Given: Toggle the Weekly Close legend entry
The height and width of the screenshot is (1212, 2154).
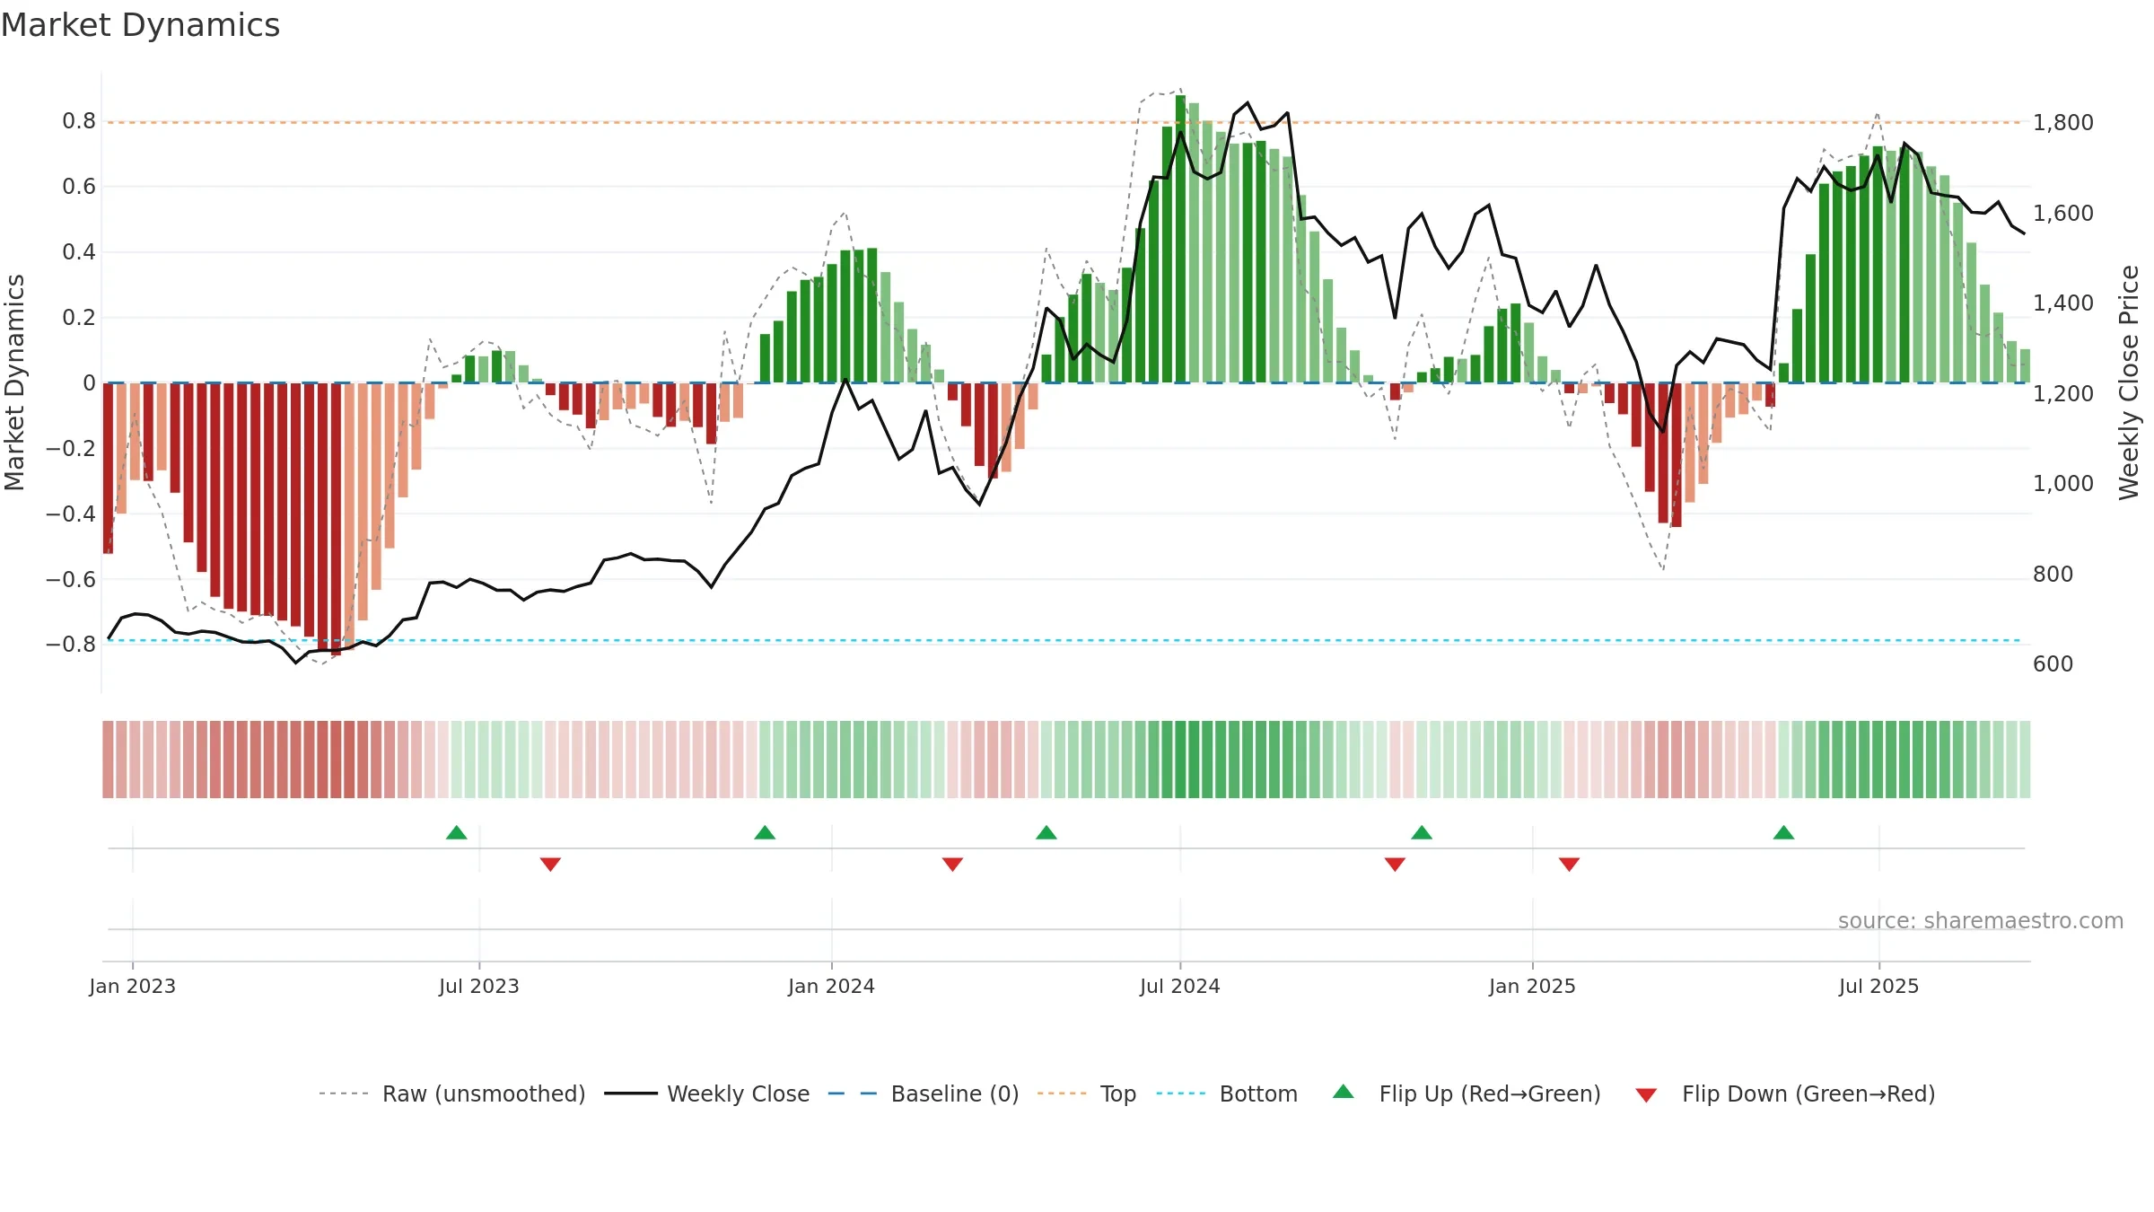Looking at the screenshot, I should click(707, 1093).
